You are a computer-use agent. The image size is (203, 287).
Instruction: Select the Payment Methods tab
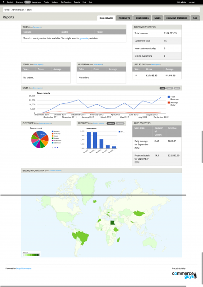coord(177,18)
